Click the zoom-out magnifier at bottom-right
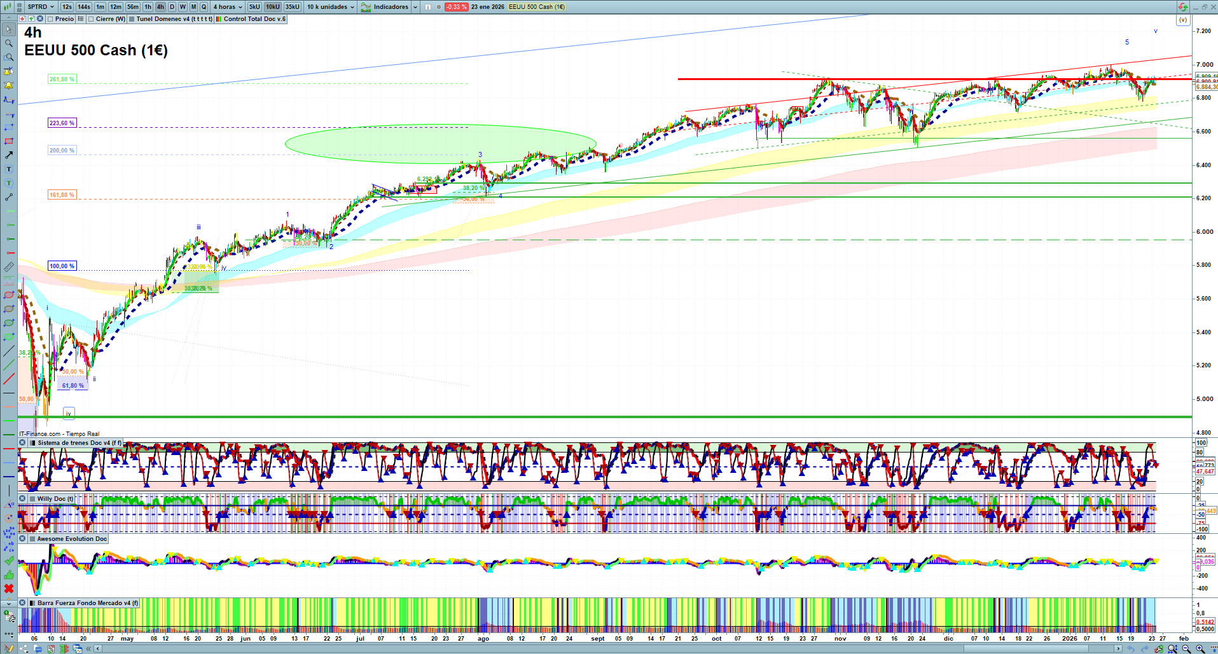This screenshot has height=654, width=1218. [x=1186, y=649]
